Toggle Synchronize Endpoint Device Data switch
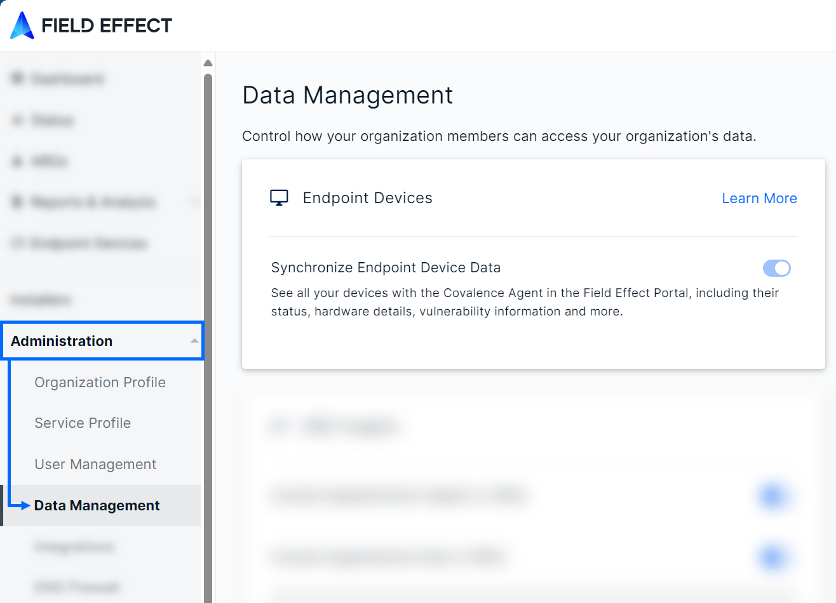 coord(776,268)
